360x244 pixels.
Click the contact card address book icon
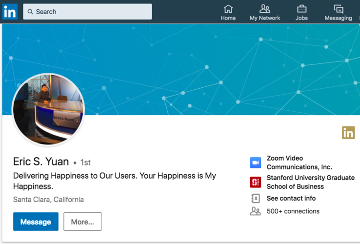(x=255, y=198)
